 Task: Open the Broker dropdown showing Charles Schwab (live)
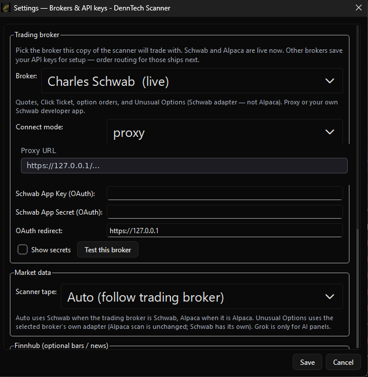[x=192, y=81]
